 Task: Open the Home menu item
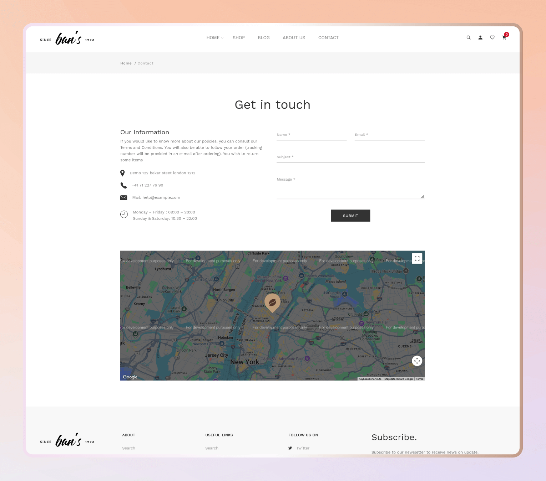pos(213,38)
